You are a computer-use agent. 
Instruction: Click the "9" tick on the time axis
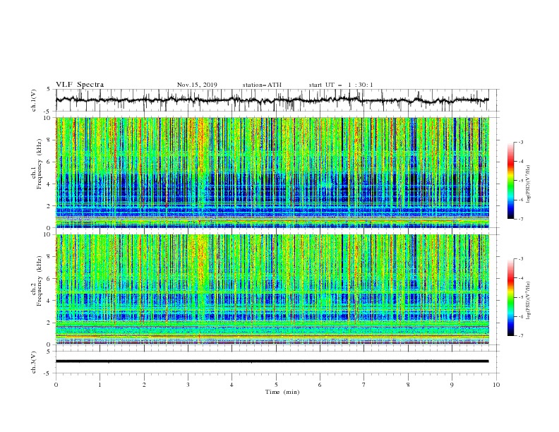(x=452, y=385)
